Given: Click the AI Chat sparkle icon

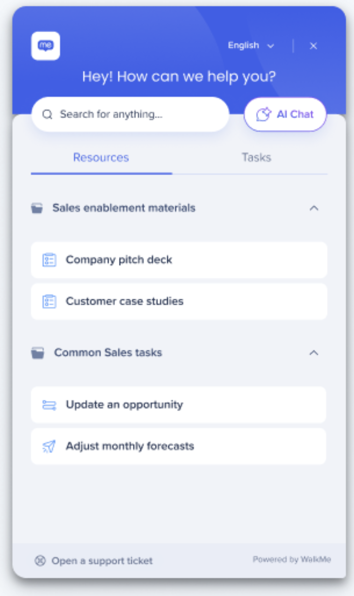Looking at the screenshot, I should pyautogui.click(x=264, y=115).
